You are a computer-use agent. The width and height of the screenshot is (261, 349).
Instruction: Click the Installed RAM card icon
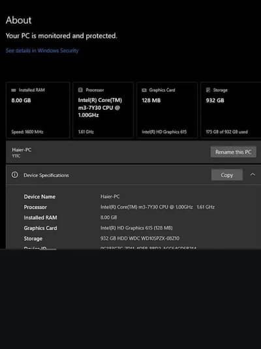14,90
